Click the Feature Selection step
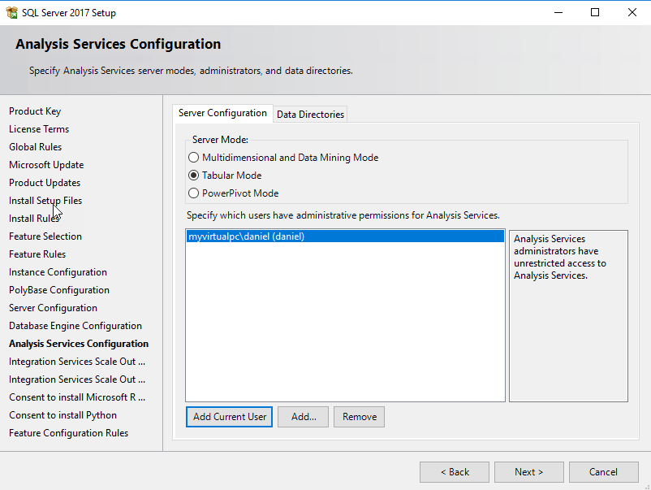 (45, 236)
